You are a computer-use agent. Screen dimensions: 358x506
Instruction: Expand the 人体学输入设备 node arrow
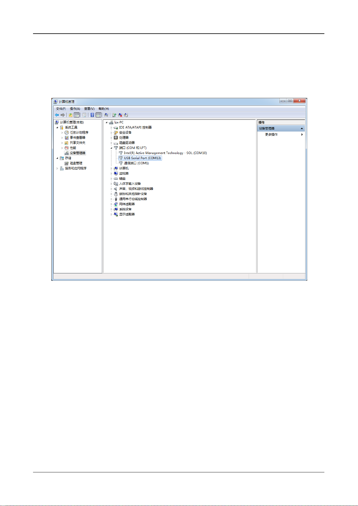(x=111, y=183)
